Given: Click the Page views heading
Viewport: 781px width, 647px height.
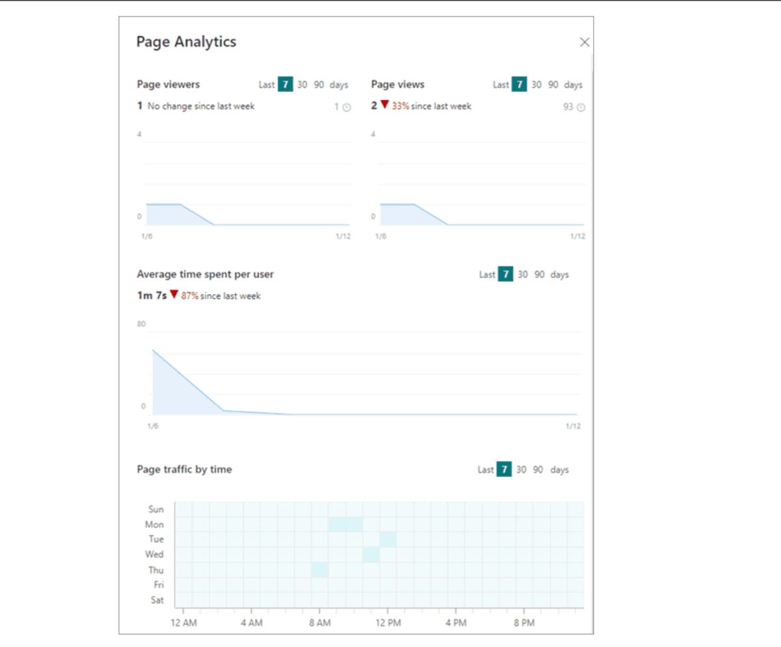Looking at the screenshot, I should coord(398,84).
